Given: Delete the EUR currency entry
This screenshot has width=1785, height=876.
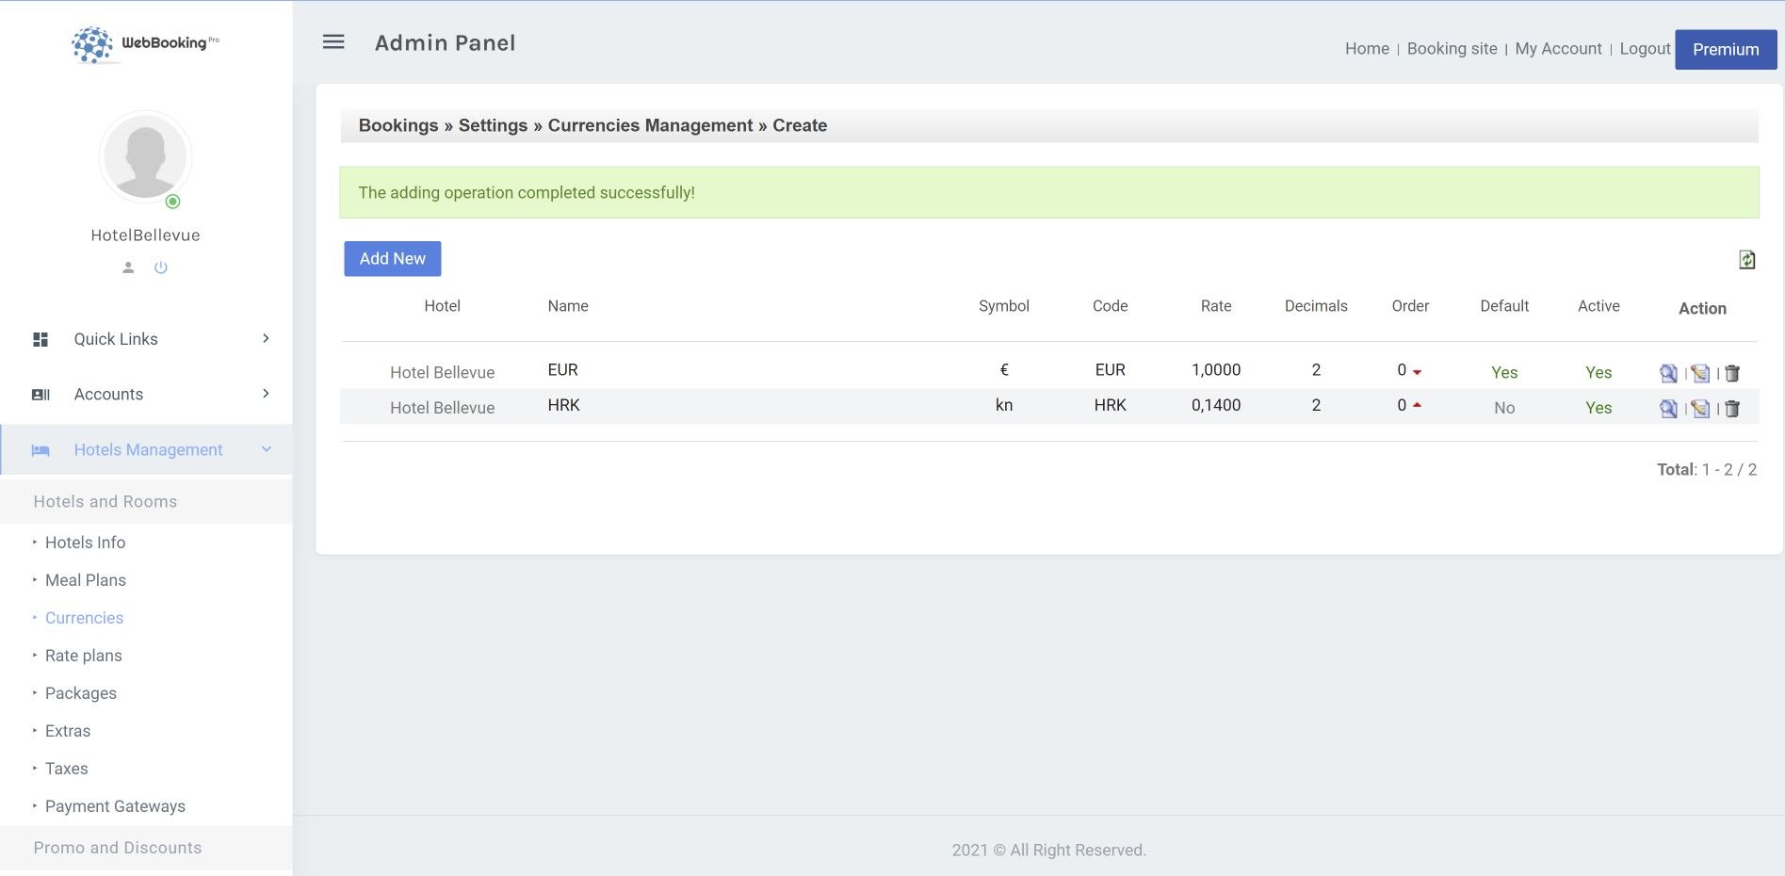Looking at the screenshot, I should click(1731, 373).
